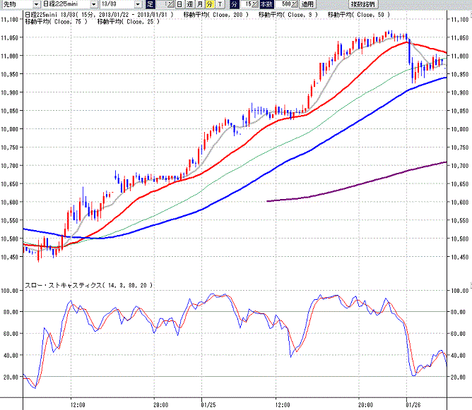Click the 適用 (apply) button
The height and width of the screenshot is (410, 472).
307,4
